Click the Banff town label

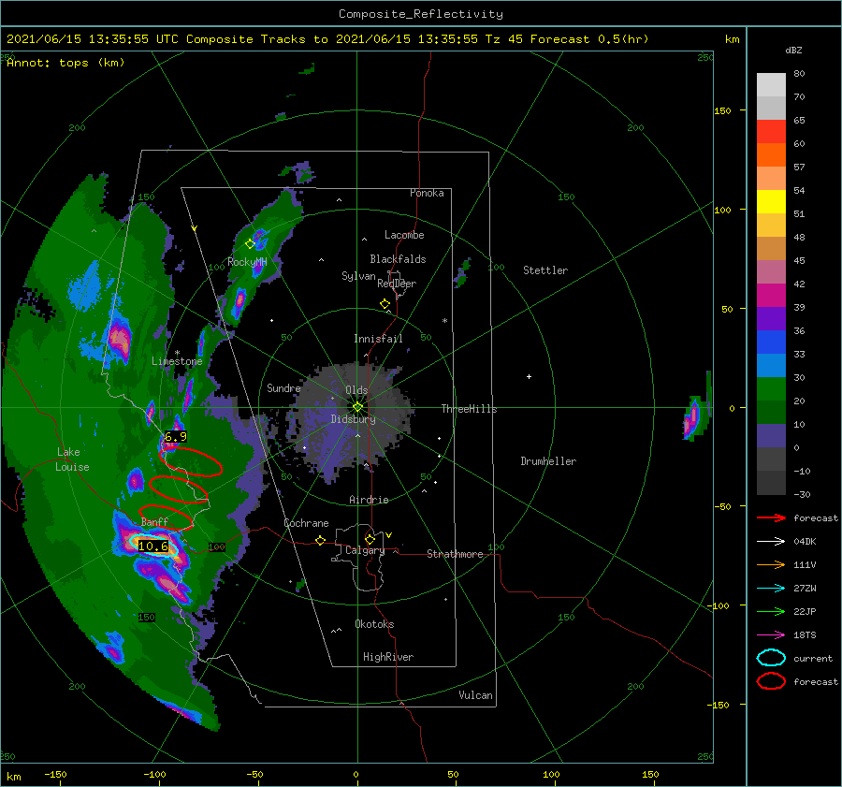coord(154,521)
